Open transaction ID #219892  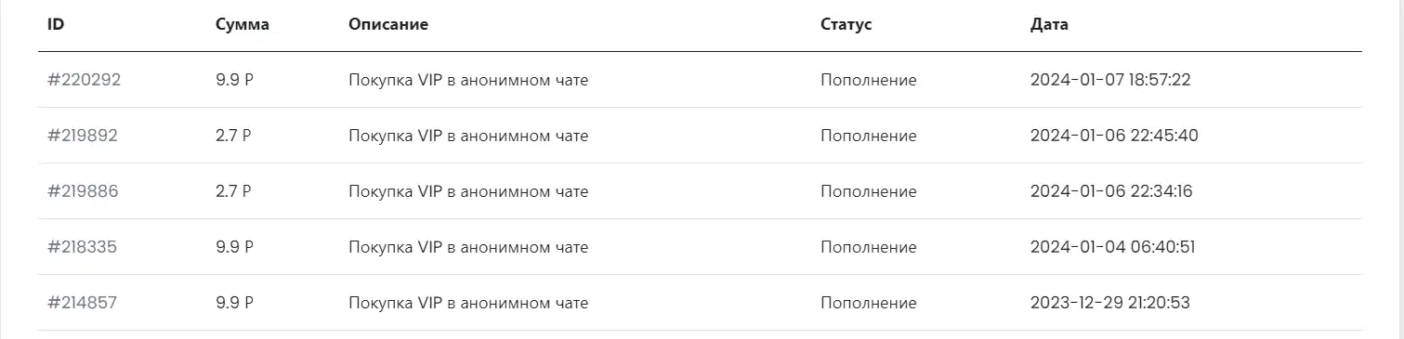[x=83, y=136]
